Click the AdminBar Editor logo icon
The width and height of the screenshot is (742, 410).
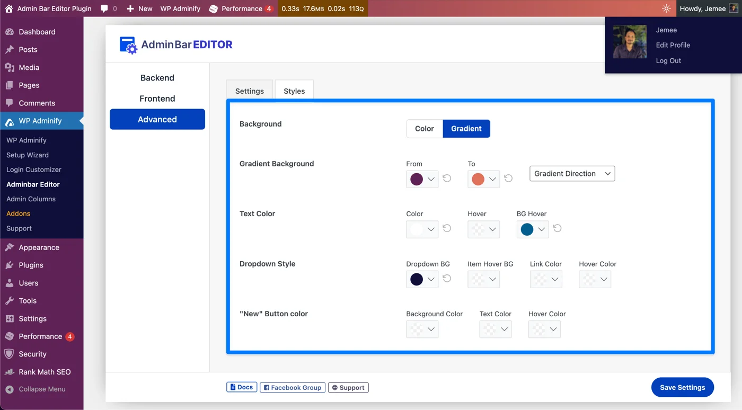pos(128,45)
